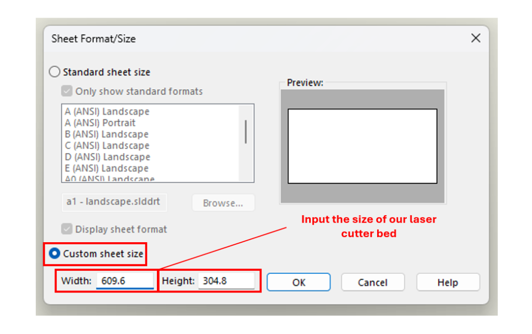Enable the Only show standard formats checkbox

pyautogui.click(x=66, y=91)
